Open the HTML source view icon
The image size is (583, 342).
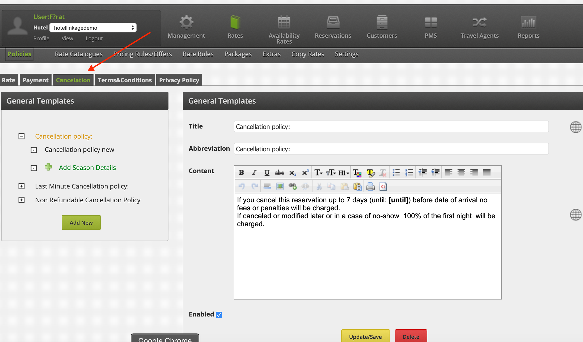pos(383,186)
